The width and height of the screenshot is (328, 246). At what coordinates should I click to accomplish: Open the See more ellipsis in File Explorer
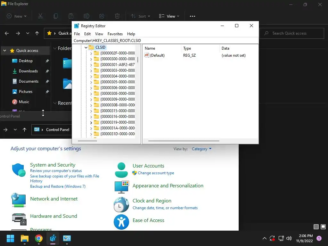(x=193, y=16)
